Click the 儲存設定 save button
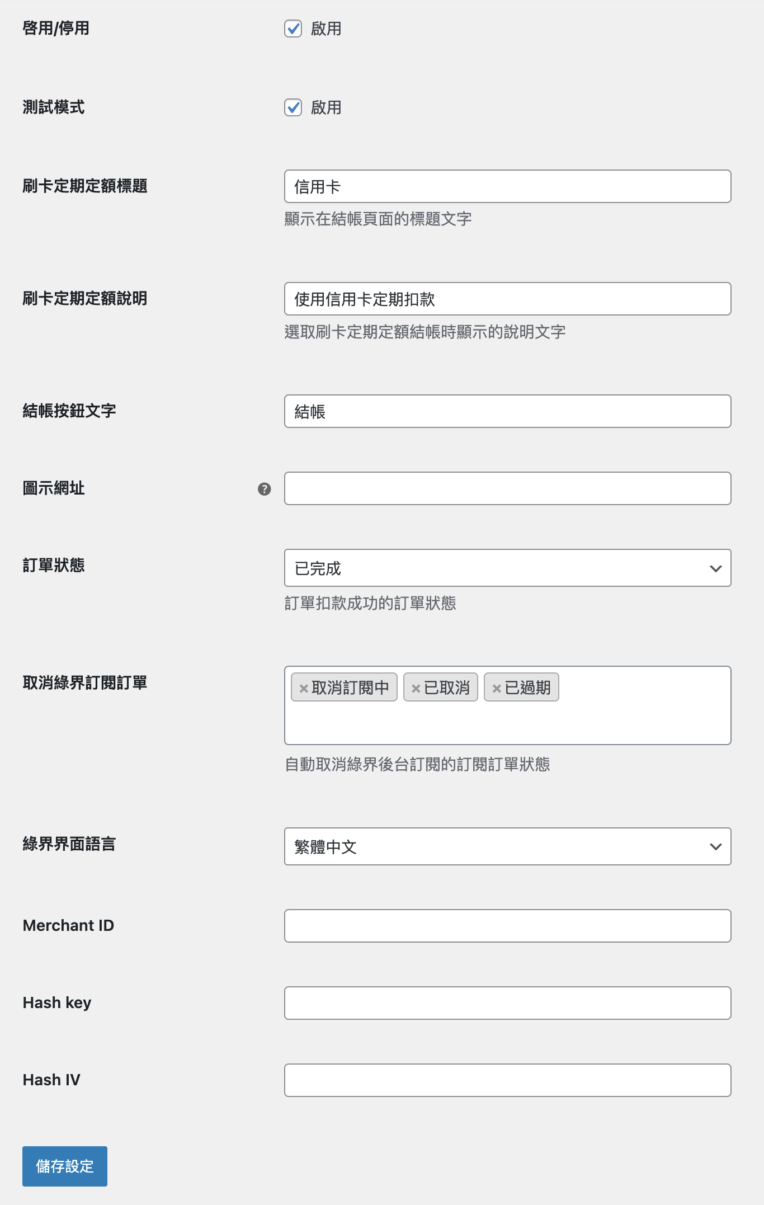The height and width of the screenshot is (1205, 764). pos(64,1166)
